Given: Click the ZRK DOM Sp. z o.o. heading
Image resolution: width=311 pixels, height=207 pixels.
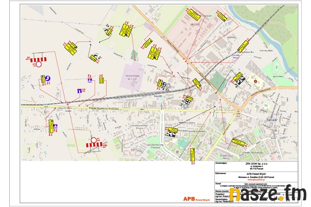Looking at the screenshot, I should [x=256, y=164].
